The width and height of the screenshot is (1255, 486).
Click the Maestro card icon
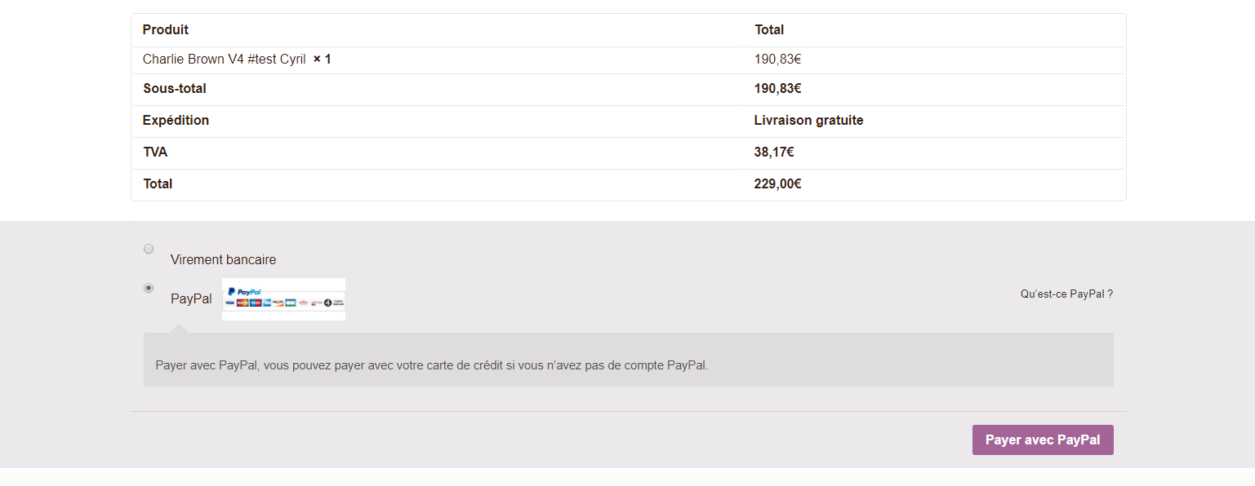click(x=256, y=303)
